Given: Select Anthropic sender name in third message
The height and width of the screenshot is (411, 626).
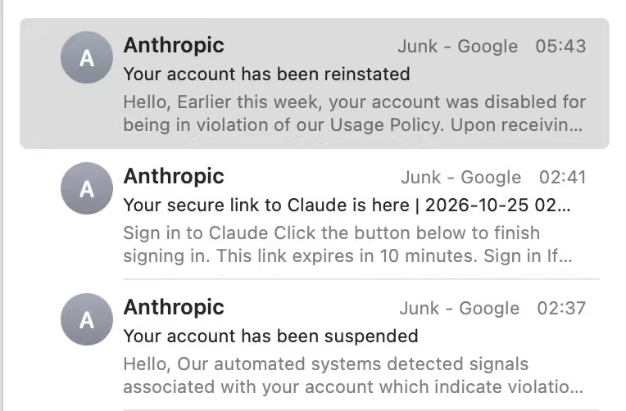Looking at the screenshot, I should pos(174,307).
